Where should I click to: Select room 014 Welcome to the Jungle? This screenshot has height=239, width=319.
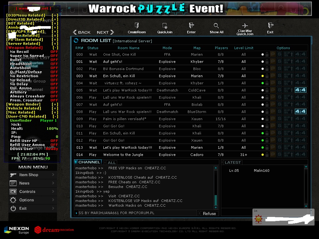tap(191, 155)
